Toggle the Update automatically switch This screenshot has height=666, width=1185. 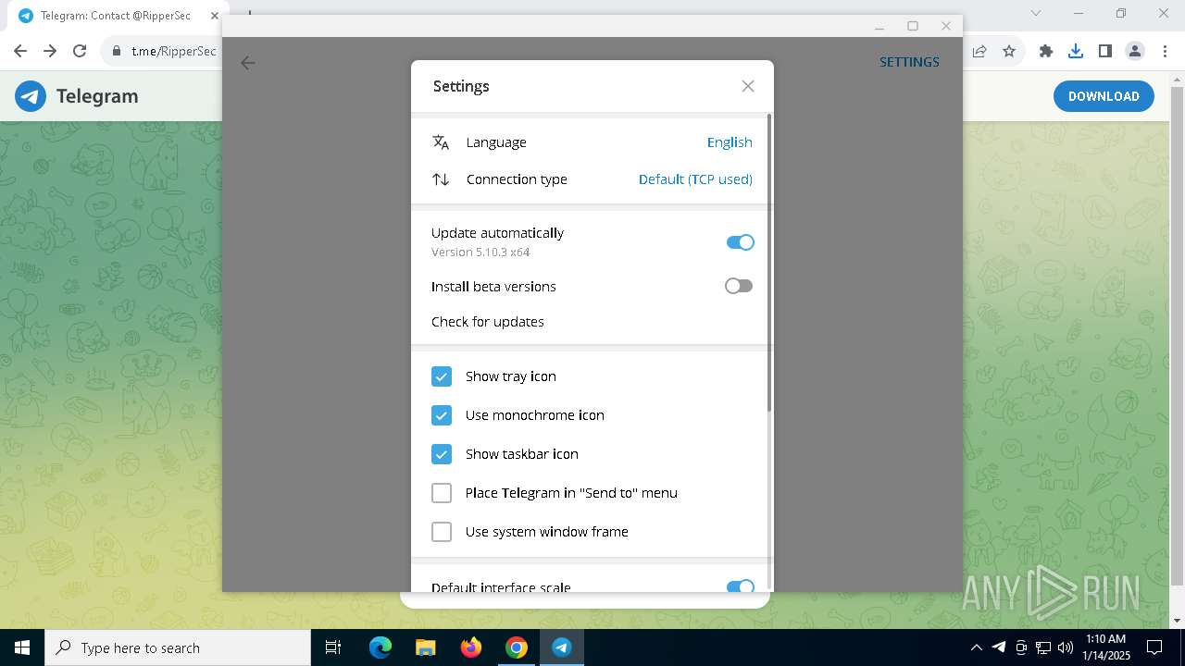[x=740, y=242]
